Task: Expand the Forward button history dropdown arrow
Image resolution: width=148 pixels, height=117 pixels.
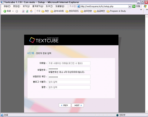Action: [20, 11]
